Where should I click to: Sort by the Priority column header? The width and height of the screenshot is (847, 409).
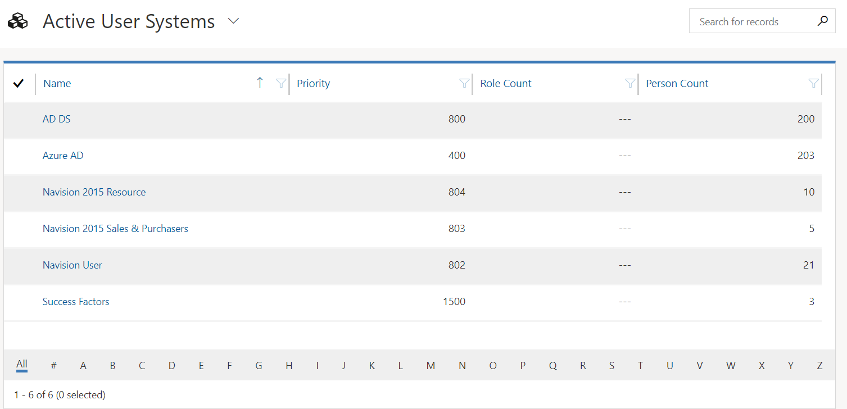pyautogui.click(x=314, y=83)
